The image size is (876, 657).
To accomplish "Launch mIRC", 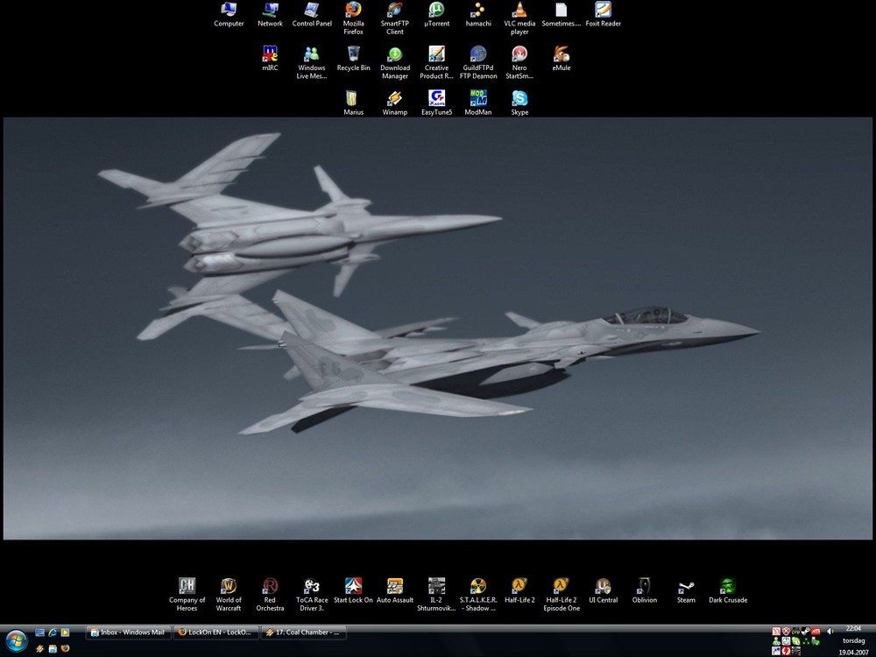I will pyautogui.click(x=270, y=54).
